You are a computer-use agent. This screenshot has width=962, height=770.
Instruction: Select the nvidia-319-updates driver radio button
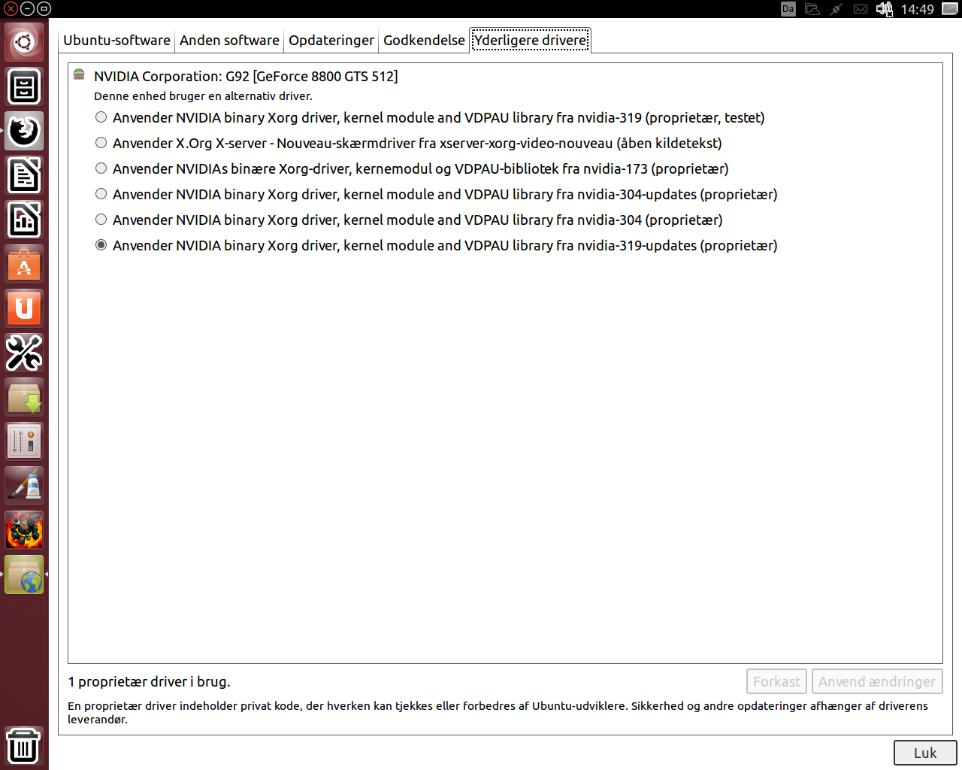click(101, 245)
